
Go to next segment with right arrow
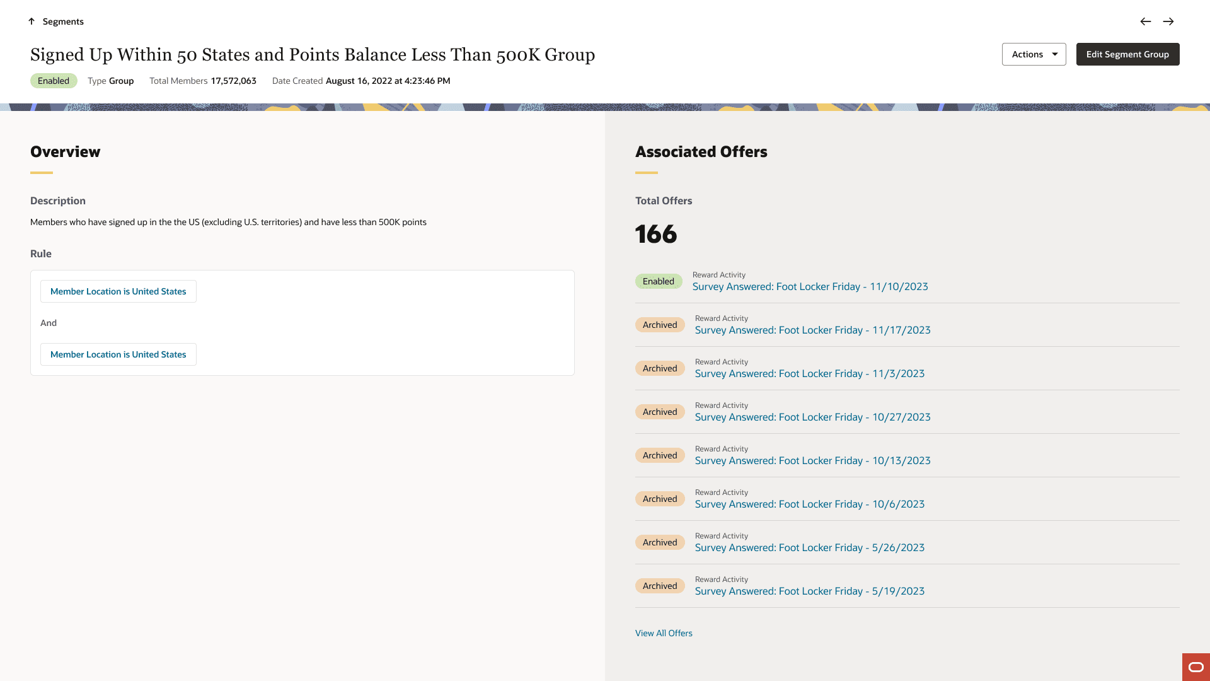[1168, 21]
